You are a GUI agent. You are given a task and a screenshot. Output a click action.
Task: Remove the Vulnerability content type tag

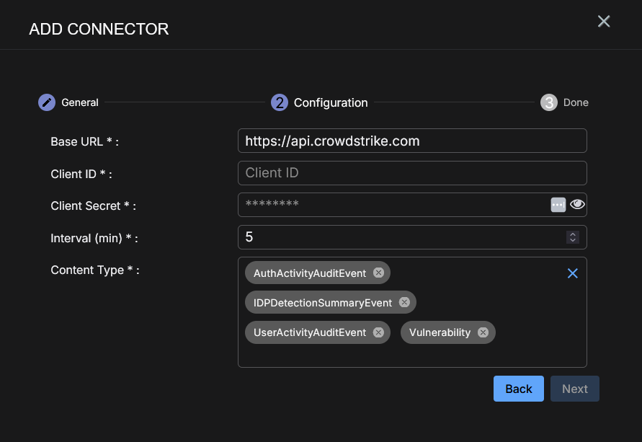click(x=483, y=332)
